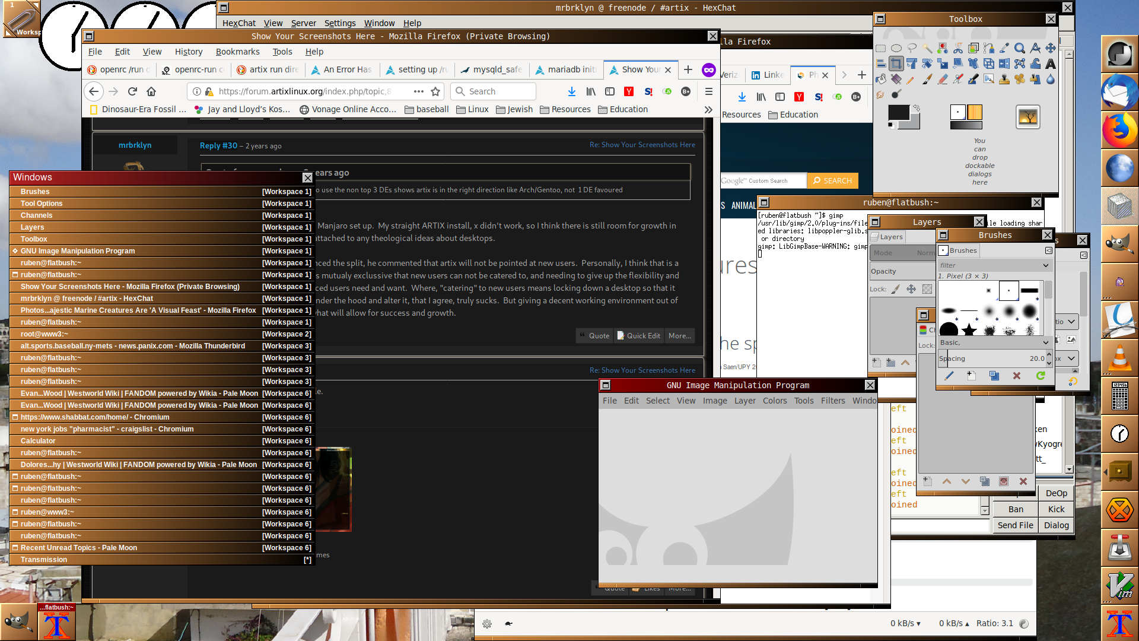The height and width of the screenshot is (641, 1139).
Task: Open page actions three-dot menu in URL bar
Action: click(x=419, y=91)
